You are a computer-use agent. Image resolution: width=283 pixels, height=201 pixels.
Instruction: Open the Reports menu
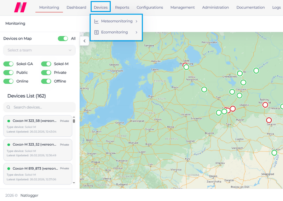[x=122, y=7]
